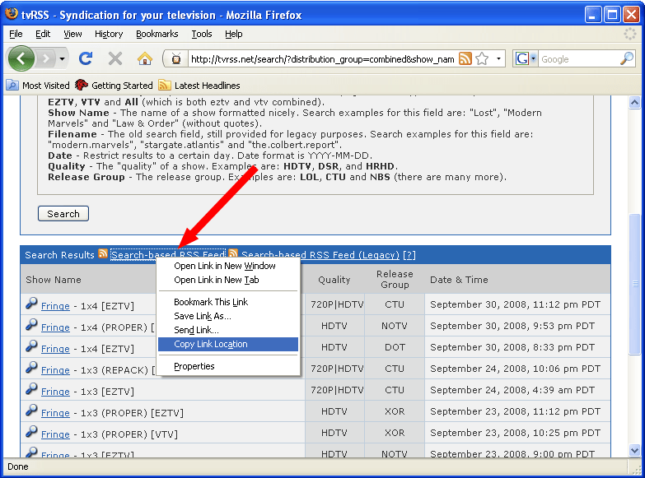Click RSS icon before Legacy feed link
The image size is (645, 478).
point(233,253)
